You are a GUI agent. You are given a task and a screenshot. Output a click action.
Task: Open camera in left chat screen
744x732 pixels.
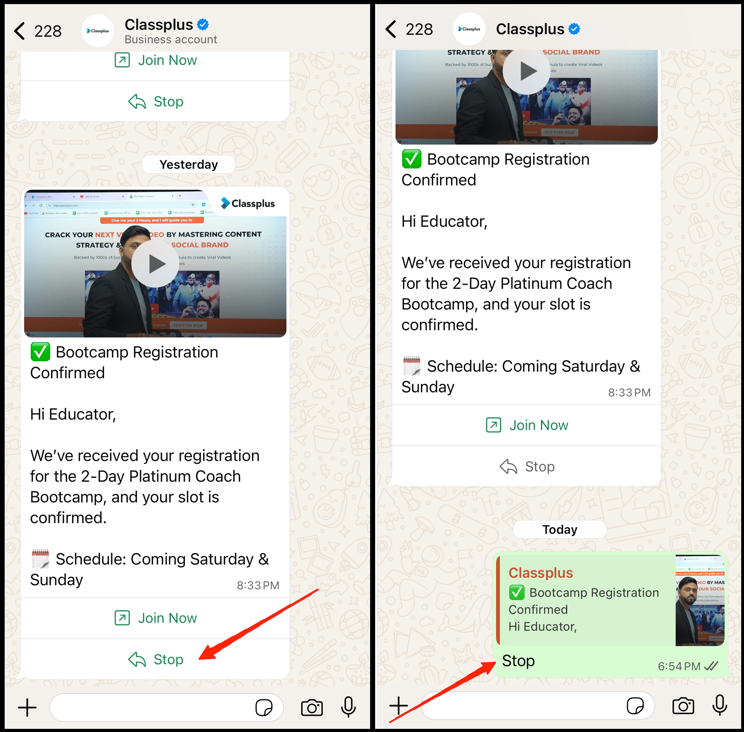(x=312, y=708)
